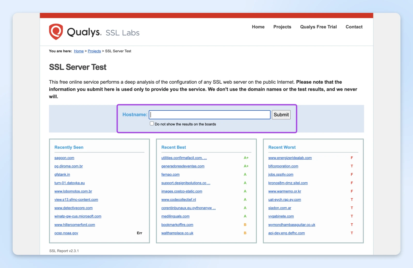Image resolution: width=413 pixels, height=268 pixels.
Task: Open generadoresdeventas.com link
Action: pos(183,166)
